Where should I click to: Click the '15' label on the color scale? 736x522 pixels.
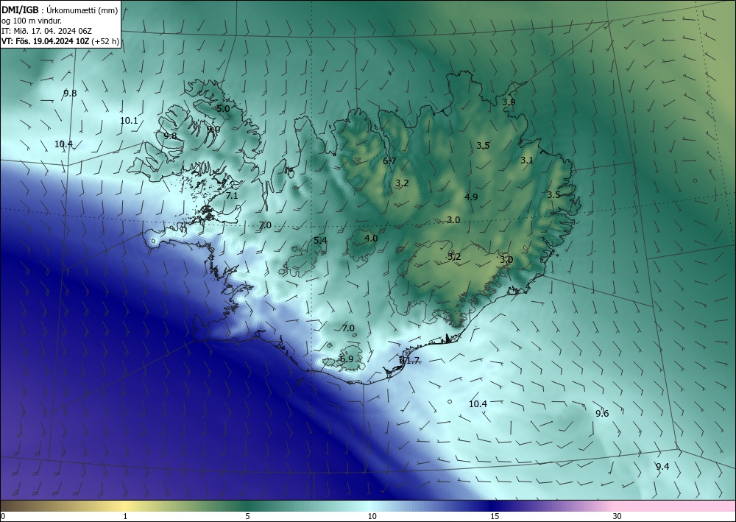(495, 516)
